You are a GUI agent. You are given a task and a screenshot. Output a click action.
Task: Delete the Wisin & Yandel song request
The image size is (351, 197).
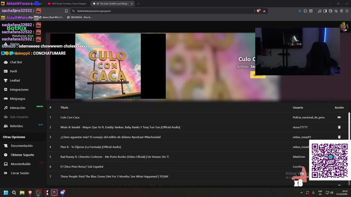point(339,127)
